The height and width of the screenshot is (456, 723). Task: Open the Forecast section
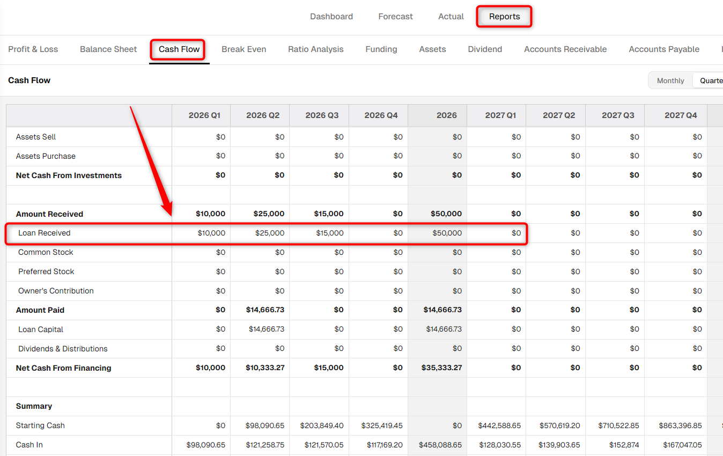395,17
